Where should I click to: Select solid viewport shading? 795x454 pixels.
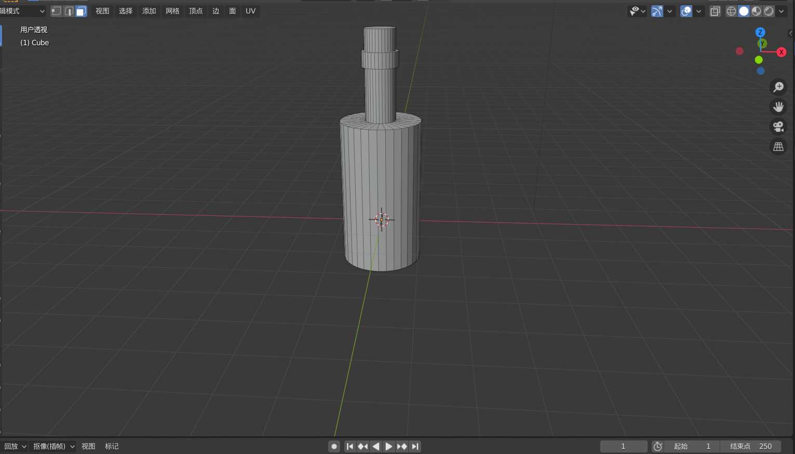(x=744, y=11)
